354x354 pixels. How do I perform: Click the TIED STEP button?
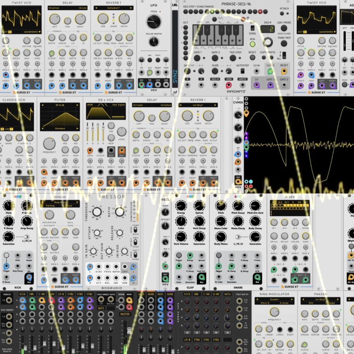[x=232, y=58]
